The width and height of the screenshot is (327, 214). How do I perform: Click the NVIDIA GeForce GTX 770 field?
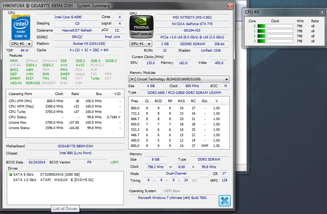(192, 24)
